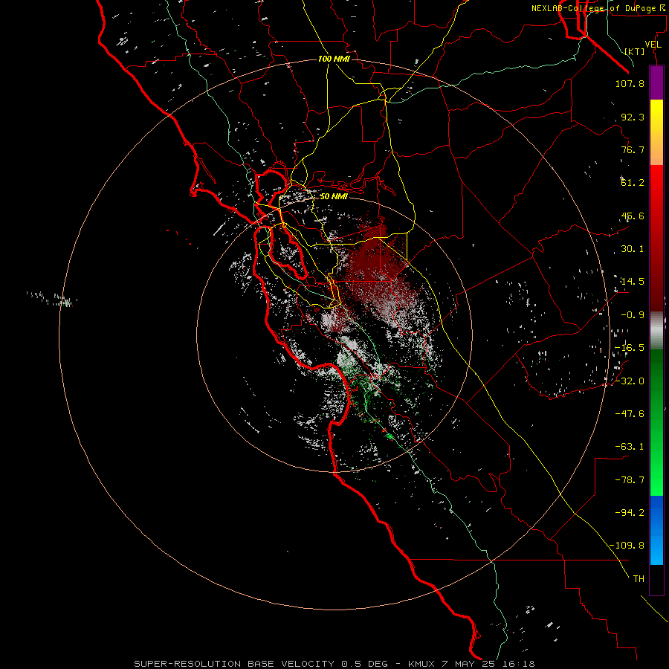Screen dimensions: 669x669
Task: Select the 61.2 velocity scale value
Action: tap(633, 183)
